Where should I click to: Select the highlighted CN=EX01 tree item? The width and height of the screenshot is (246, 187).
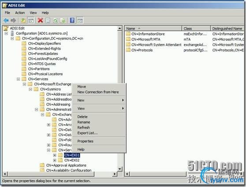(72, 155)
